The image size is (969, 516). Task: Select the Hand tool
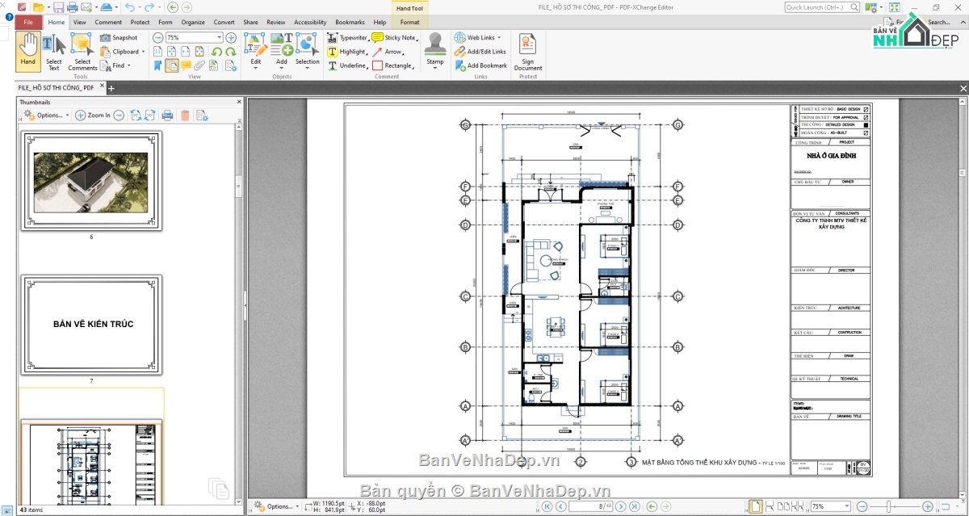click(27, 49)
